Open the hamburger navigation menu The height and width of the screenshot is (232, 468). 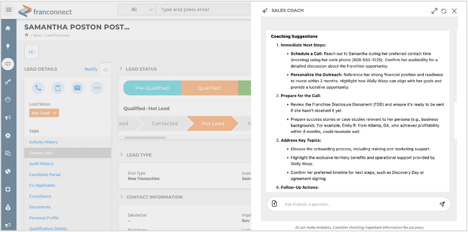8,9
